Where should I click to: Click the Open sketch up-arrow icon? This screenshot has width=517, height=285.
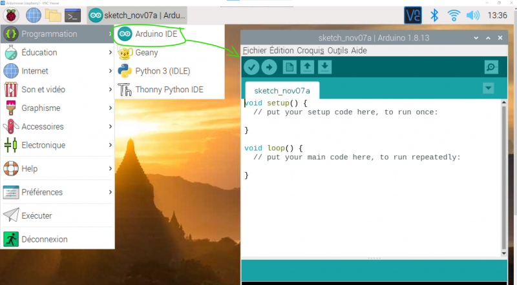click(307, 68)
